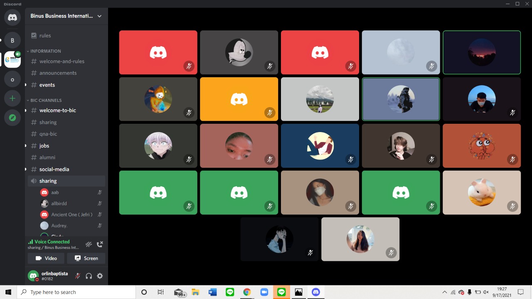Screen dimensions: 532x299
Task: Open Photos app in taskbar
Action: (298, 292)
